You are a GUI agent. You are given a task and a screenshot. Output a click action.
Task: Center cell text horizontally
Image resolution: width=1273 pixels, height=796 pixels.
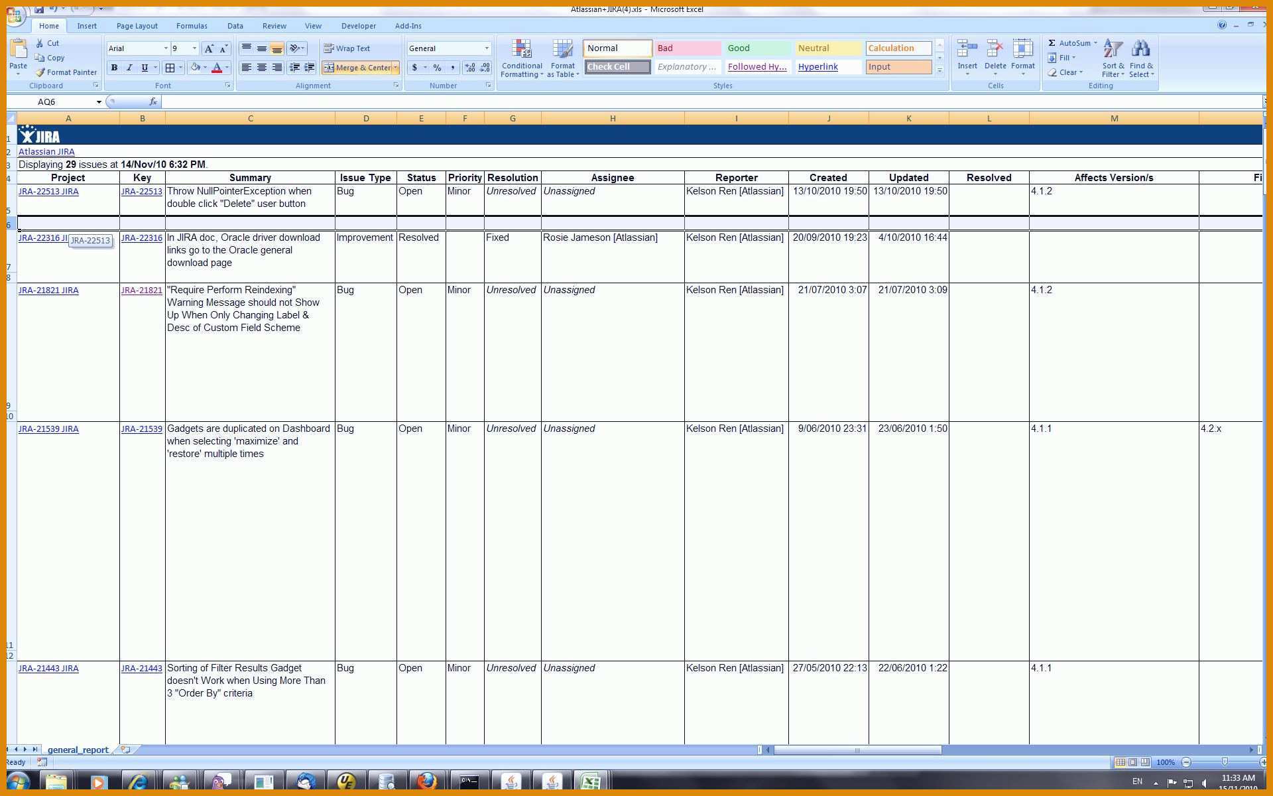coord(262,68)
